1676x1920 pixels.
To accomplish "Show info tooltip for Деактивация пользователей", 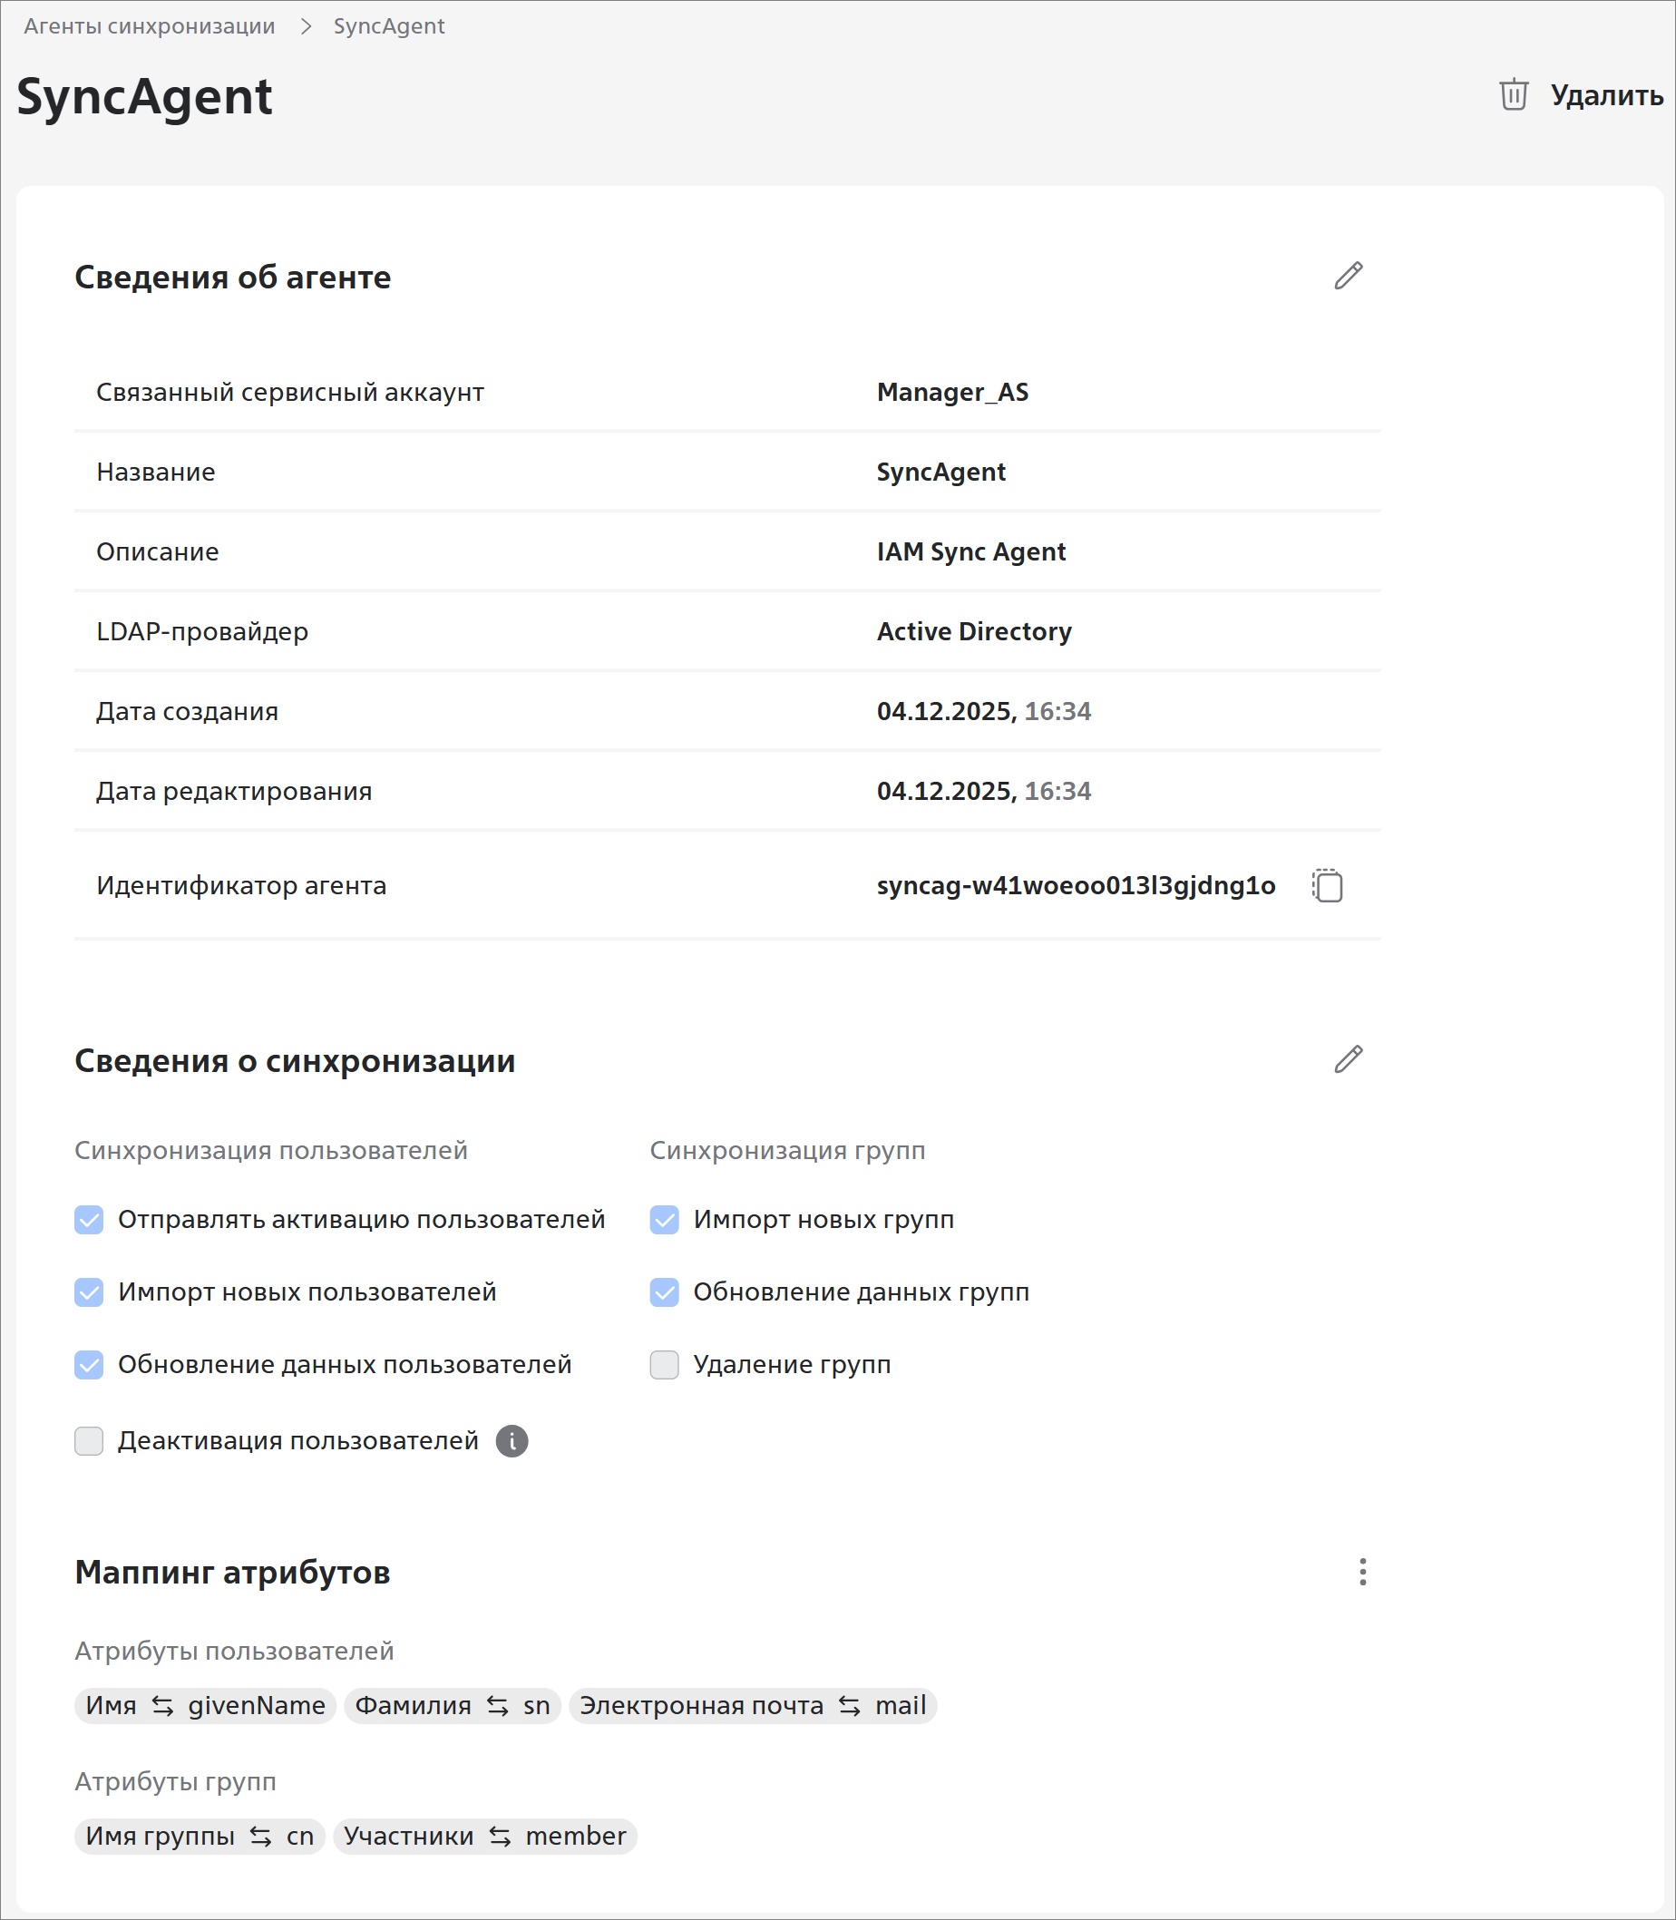I will (x=512, y=1441).
